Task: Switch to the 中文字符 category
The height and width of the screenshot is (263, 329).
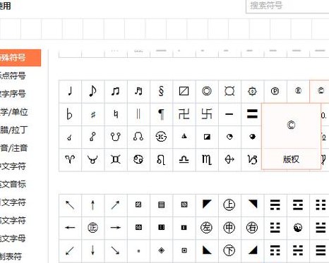Action: 13,166
